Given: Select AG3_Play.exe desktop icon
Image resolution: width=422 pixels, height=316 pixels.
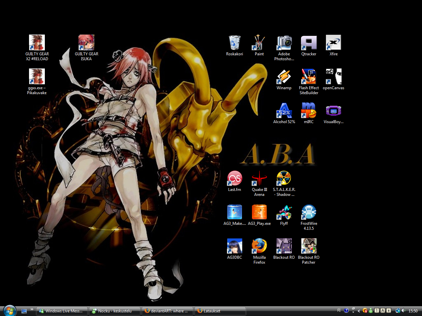Looking at the screenshot, I should [x=259, y=215].
